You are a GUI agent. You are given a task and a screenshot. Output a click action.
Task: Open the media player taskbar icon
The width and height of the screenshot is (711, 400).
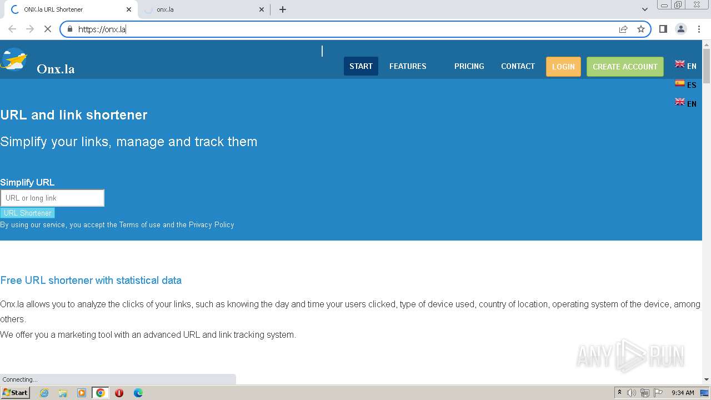pos(82,393)
